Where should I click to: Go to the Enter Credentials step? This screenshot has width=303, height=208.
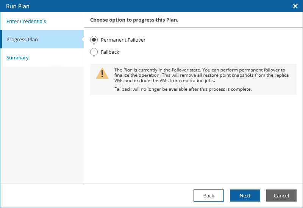pos(26,22)
